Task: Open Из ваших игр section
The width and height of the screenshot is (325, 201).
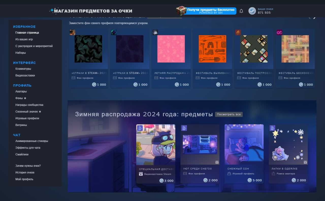Action: pyautogui.click(x=24, y=39)
